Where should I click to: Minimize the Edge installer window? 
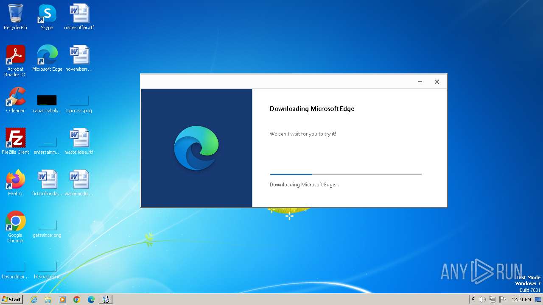point(420,82)
